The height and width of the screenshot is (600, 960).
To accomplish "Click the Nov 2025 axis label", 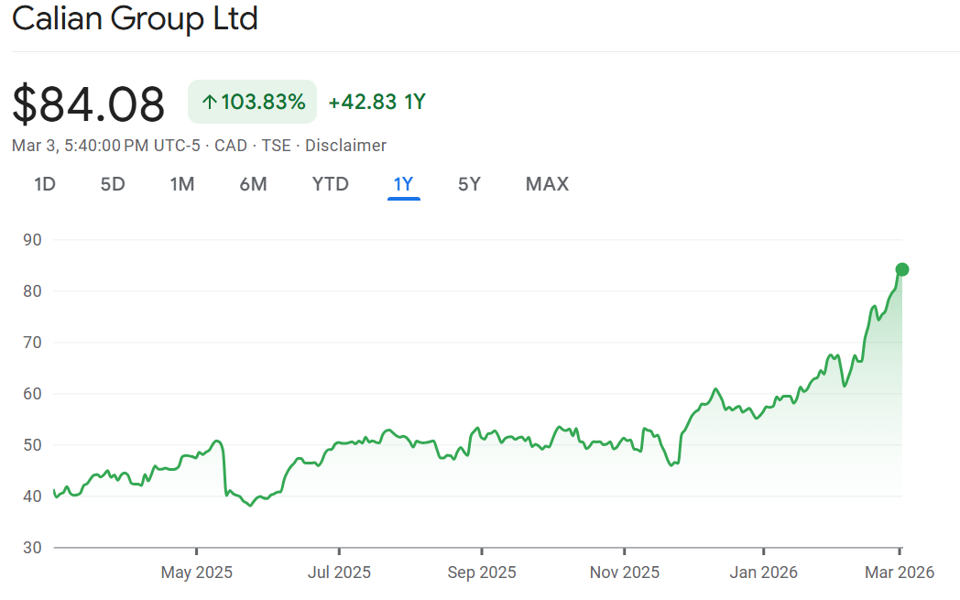I will pos(624,573).
